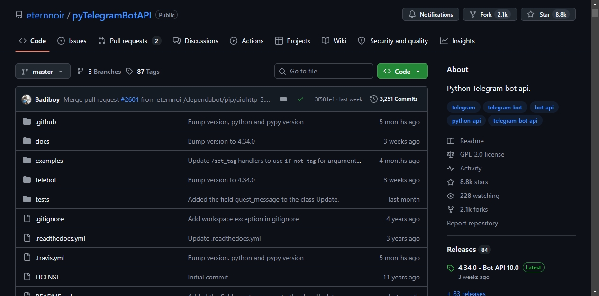Check the green commit status checkmark
This screenshot has height=296, width=599.
(x=300, y=99)
